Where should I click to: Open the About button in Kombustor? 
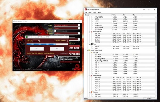pyautogui.click(x=50, y=57)
